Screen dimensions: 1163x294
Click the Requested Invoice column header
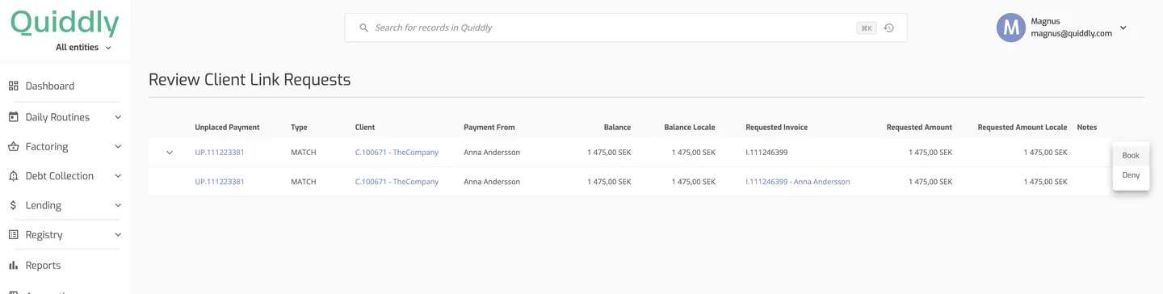point(776,128)
